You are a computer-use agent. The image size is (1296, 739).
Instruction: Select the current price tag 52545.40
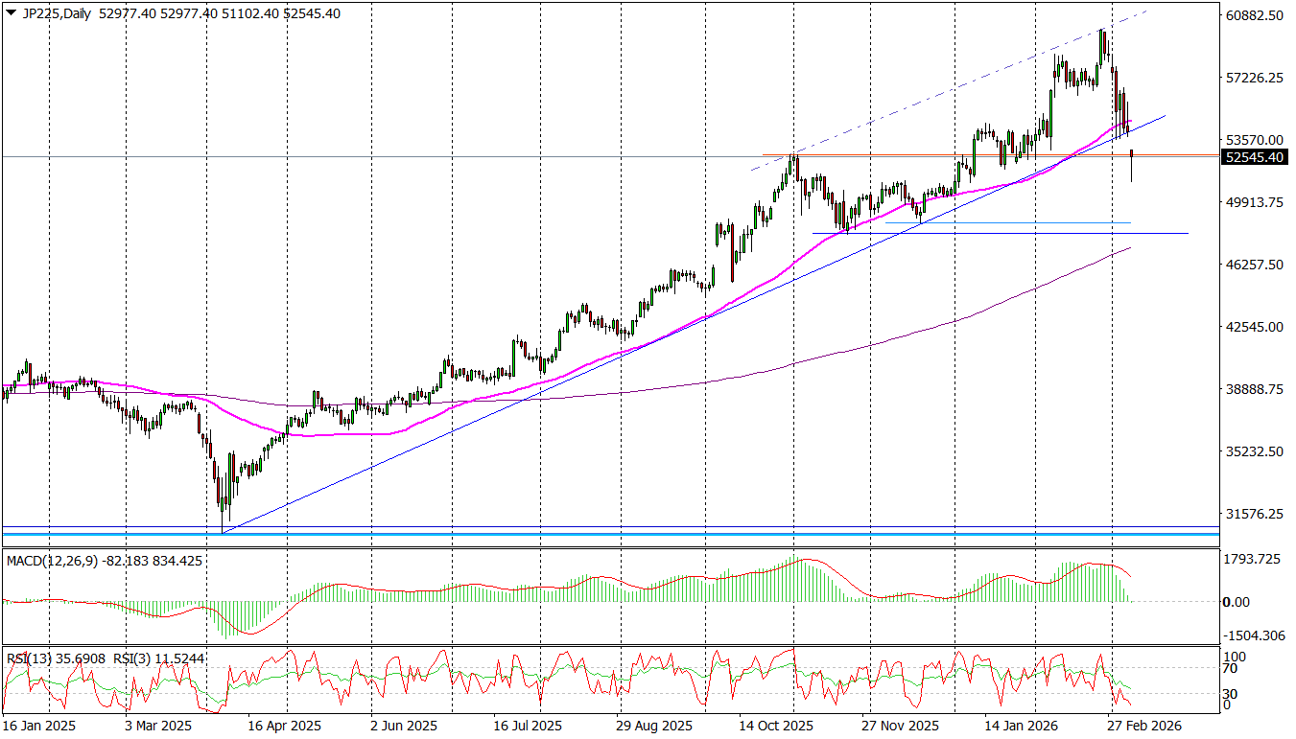1254,157
